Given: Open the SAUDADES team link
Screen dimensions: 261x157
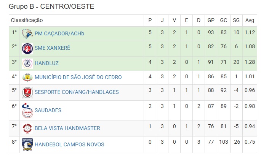Looking at the screenshot, I should coord(48,110).
